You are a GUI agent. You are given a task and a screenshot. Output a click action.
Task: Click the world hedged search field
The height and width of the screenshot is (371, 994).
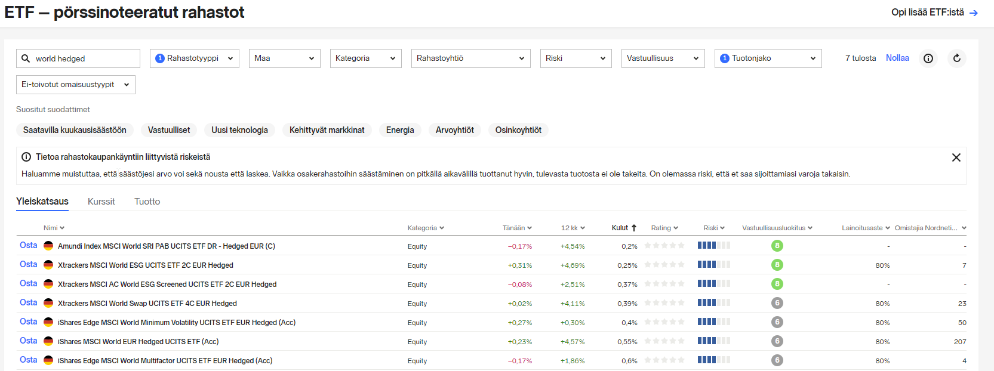coord(78,58)
